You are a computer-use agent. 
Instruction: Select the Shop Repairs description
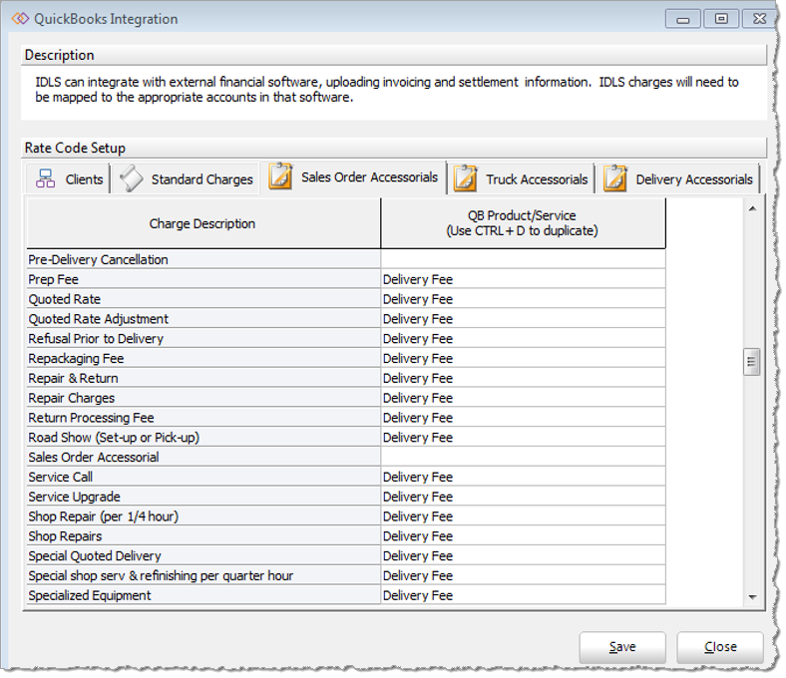[203, 536]
